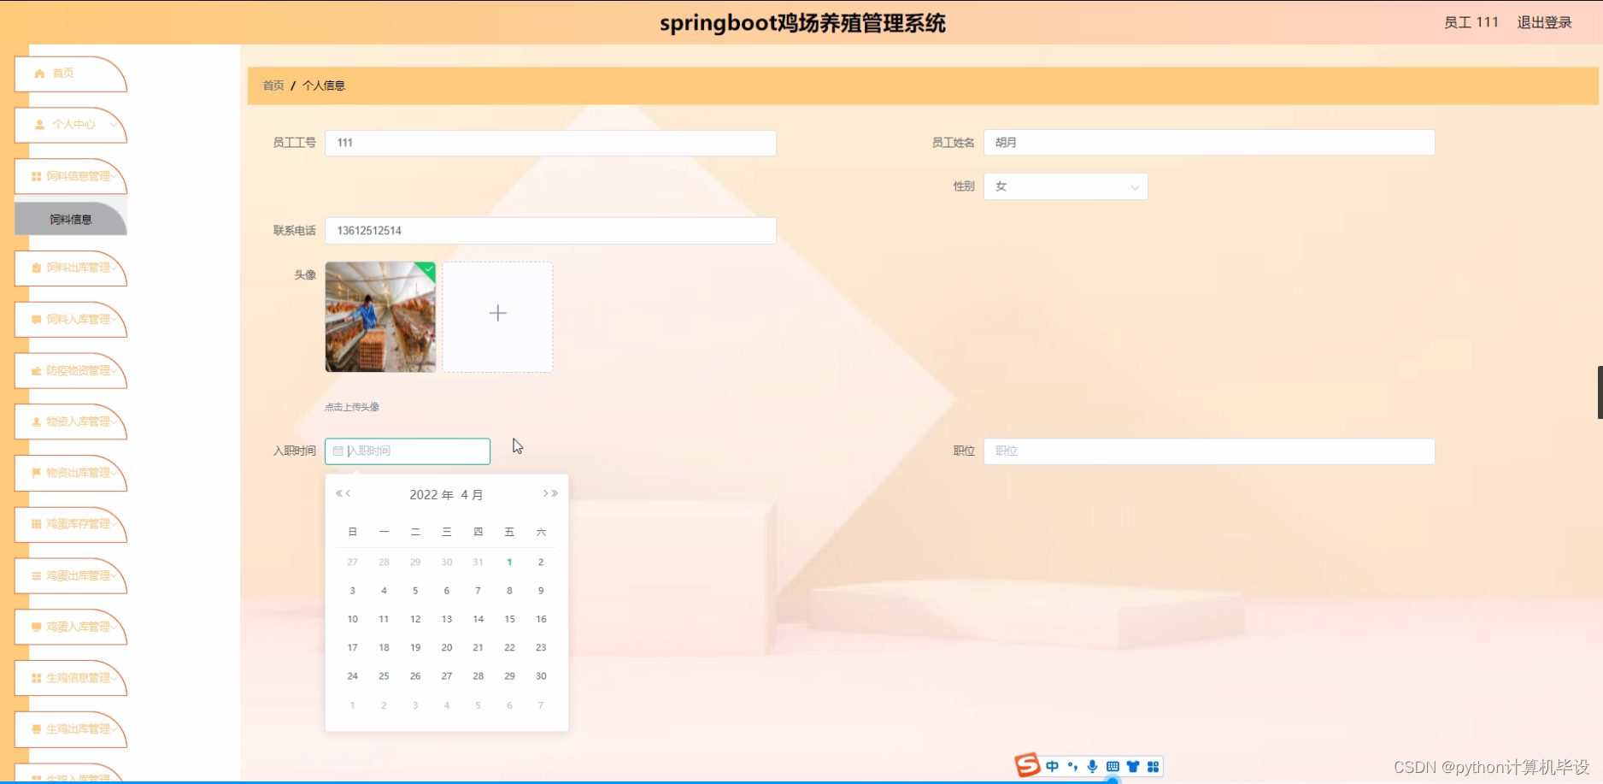Click 点击上传头像 to upload avatar
This screenshot has width=1603, height=784.
[x=350, y=407]
